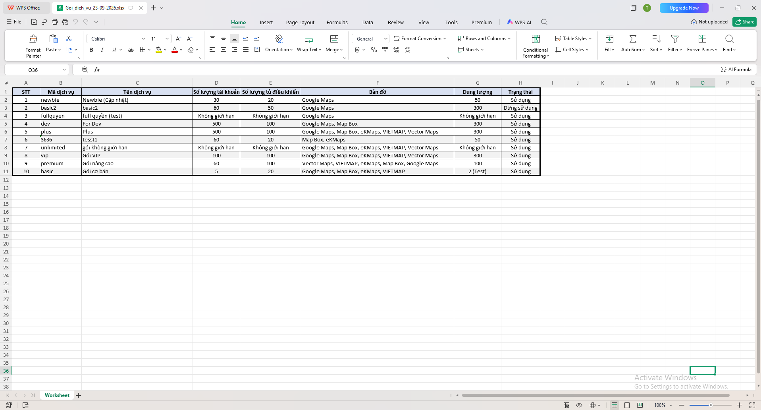761x410 pixels.
Task: Toggle Underline formatting
Action: (114, 50)
